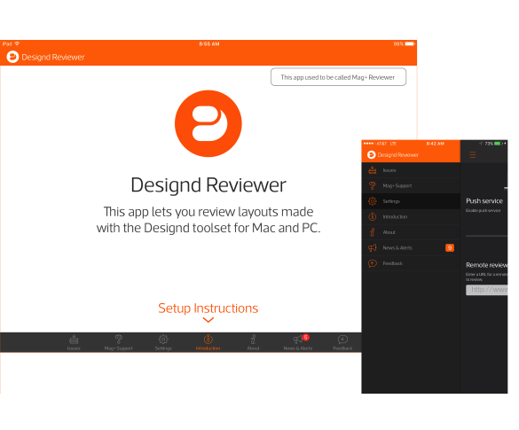This screenshot has height=430, width=519.
Task: Click the remote review URL input field
Action: point(486,290)
